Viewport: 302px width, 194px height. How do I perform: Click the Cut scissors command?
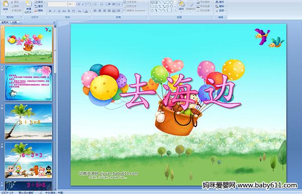15,2
